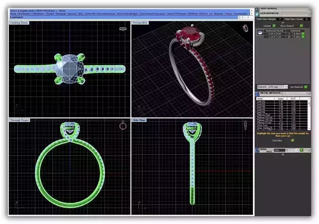The image size is (319, 224).
Task: Open the ring size dropdown showing 7
Action: point(297,150)
